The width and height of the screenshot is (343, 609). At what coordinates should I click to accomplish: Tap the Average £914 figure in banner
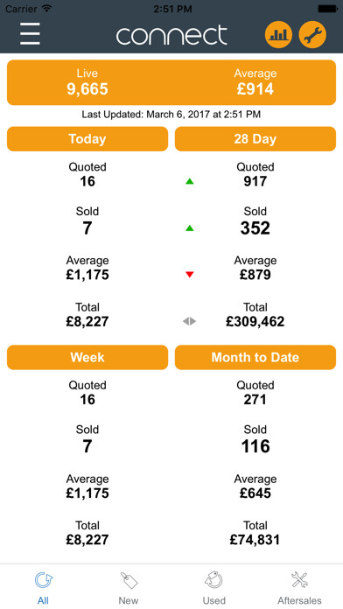[255, 89]
